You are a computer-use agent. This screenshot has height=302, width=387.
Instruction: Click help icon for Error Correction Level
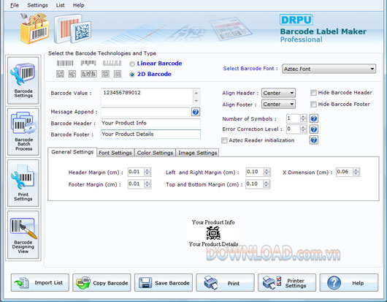click(314, 129)
